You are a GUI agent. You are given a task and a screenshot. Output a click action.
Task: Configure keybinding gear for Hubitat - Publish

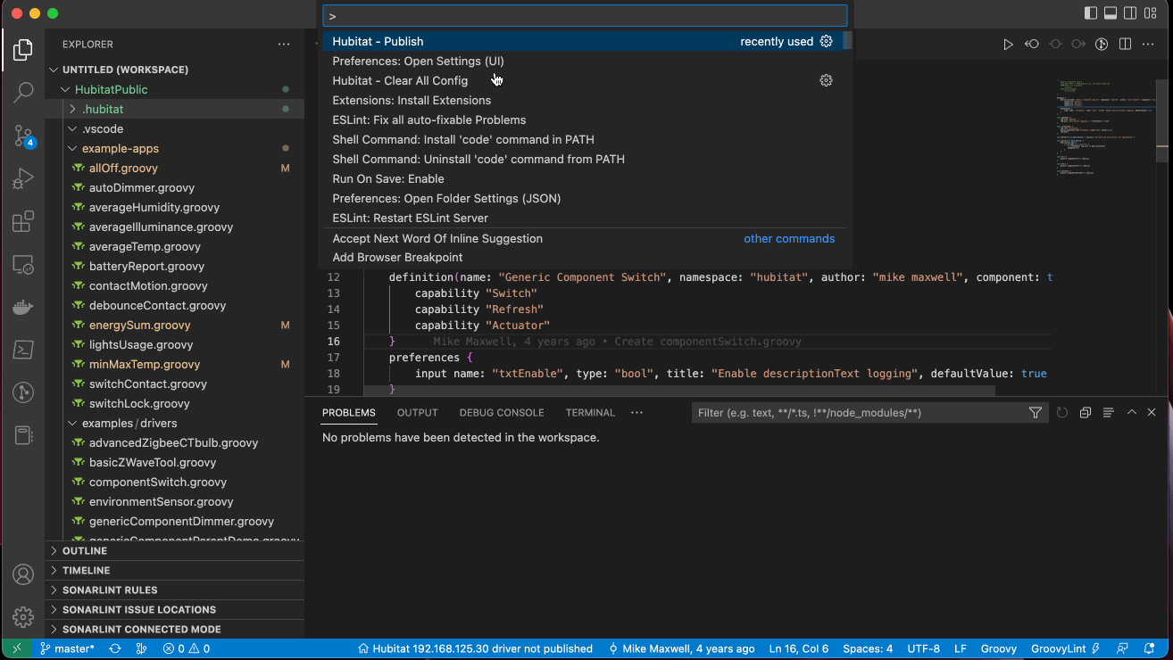[826, 41]
